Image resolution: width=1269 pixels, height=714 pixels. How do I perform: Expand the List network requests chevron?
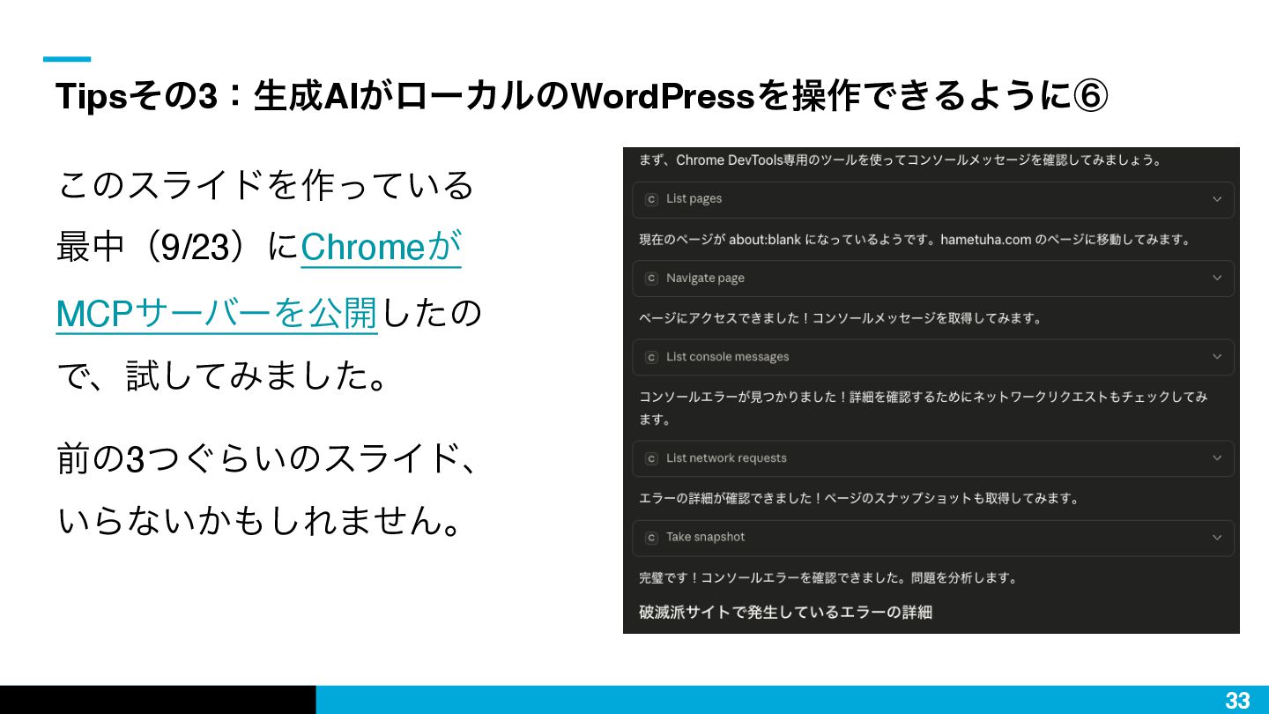(x=1217, y=458)
